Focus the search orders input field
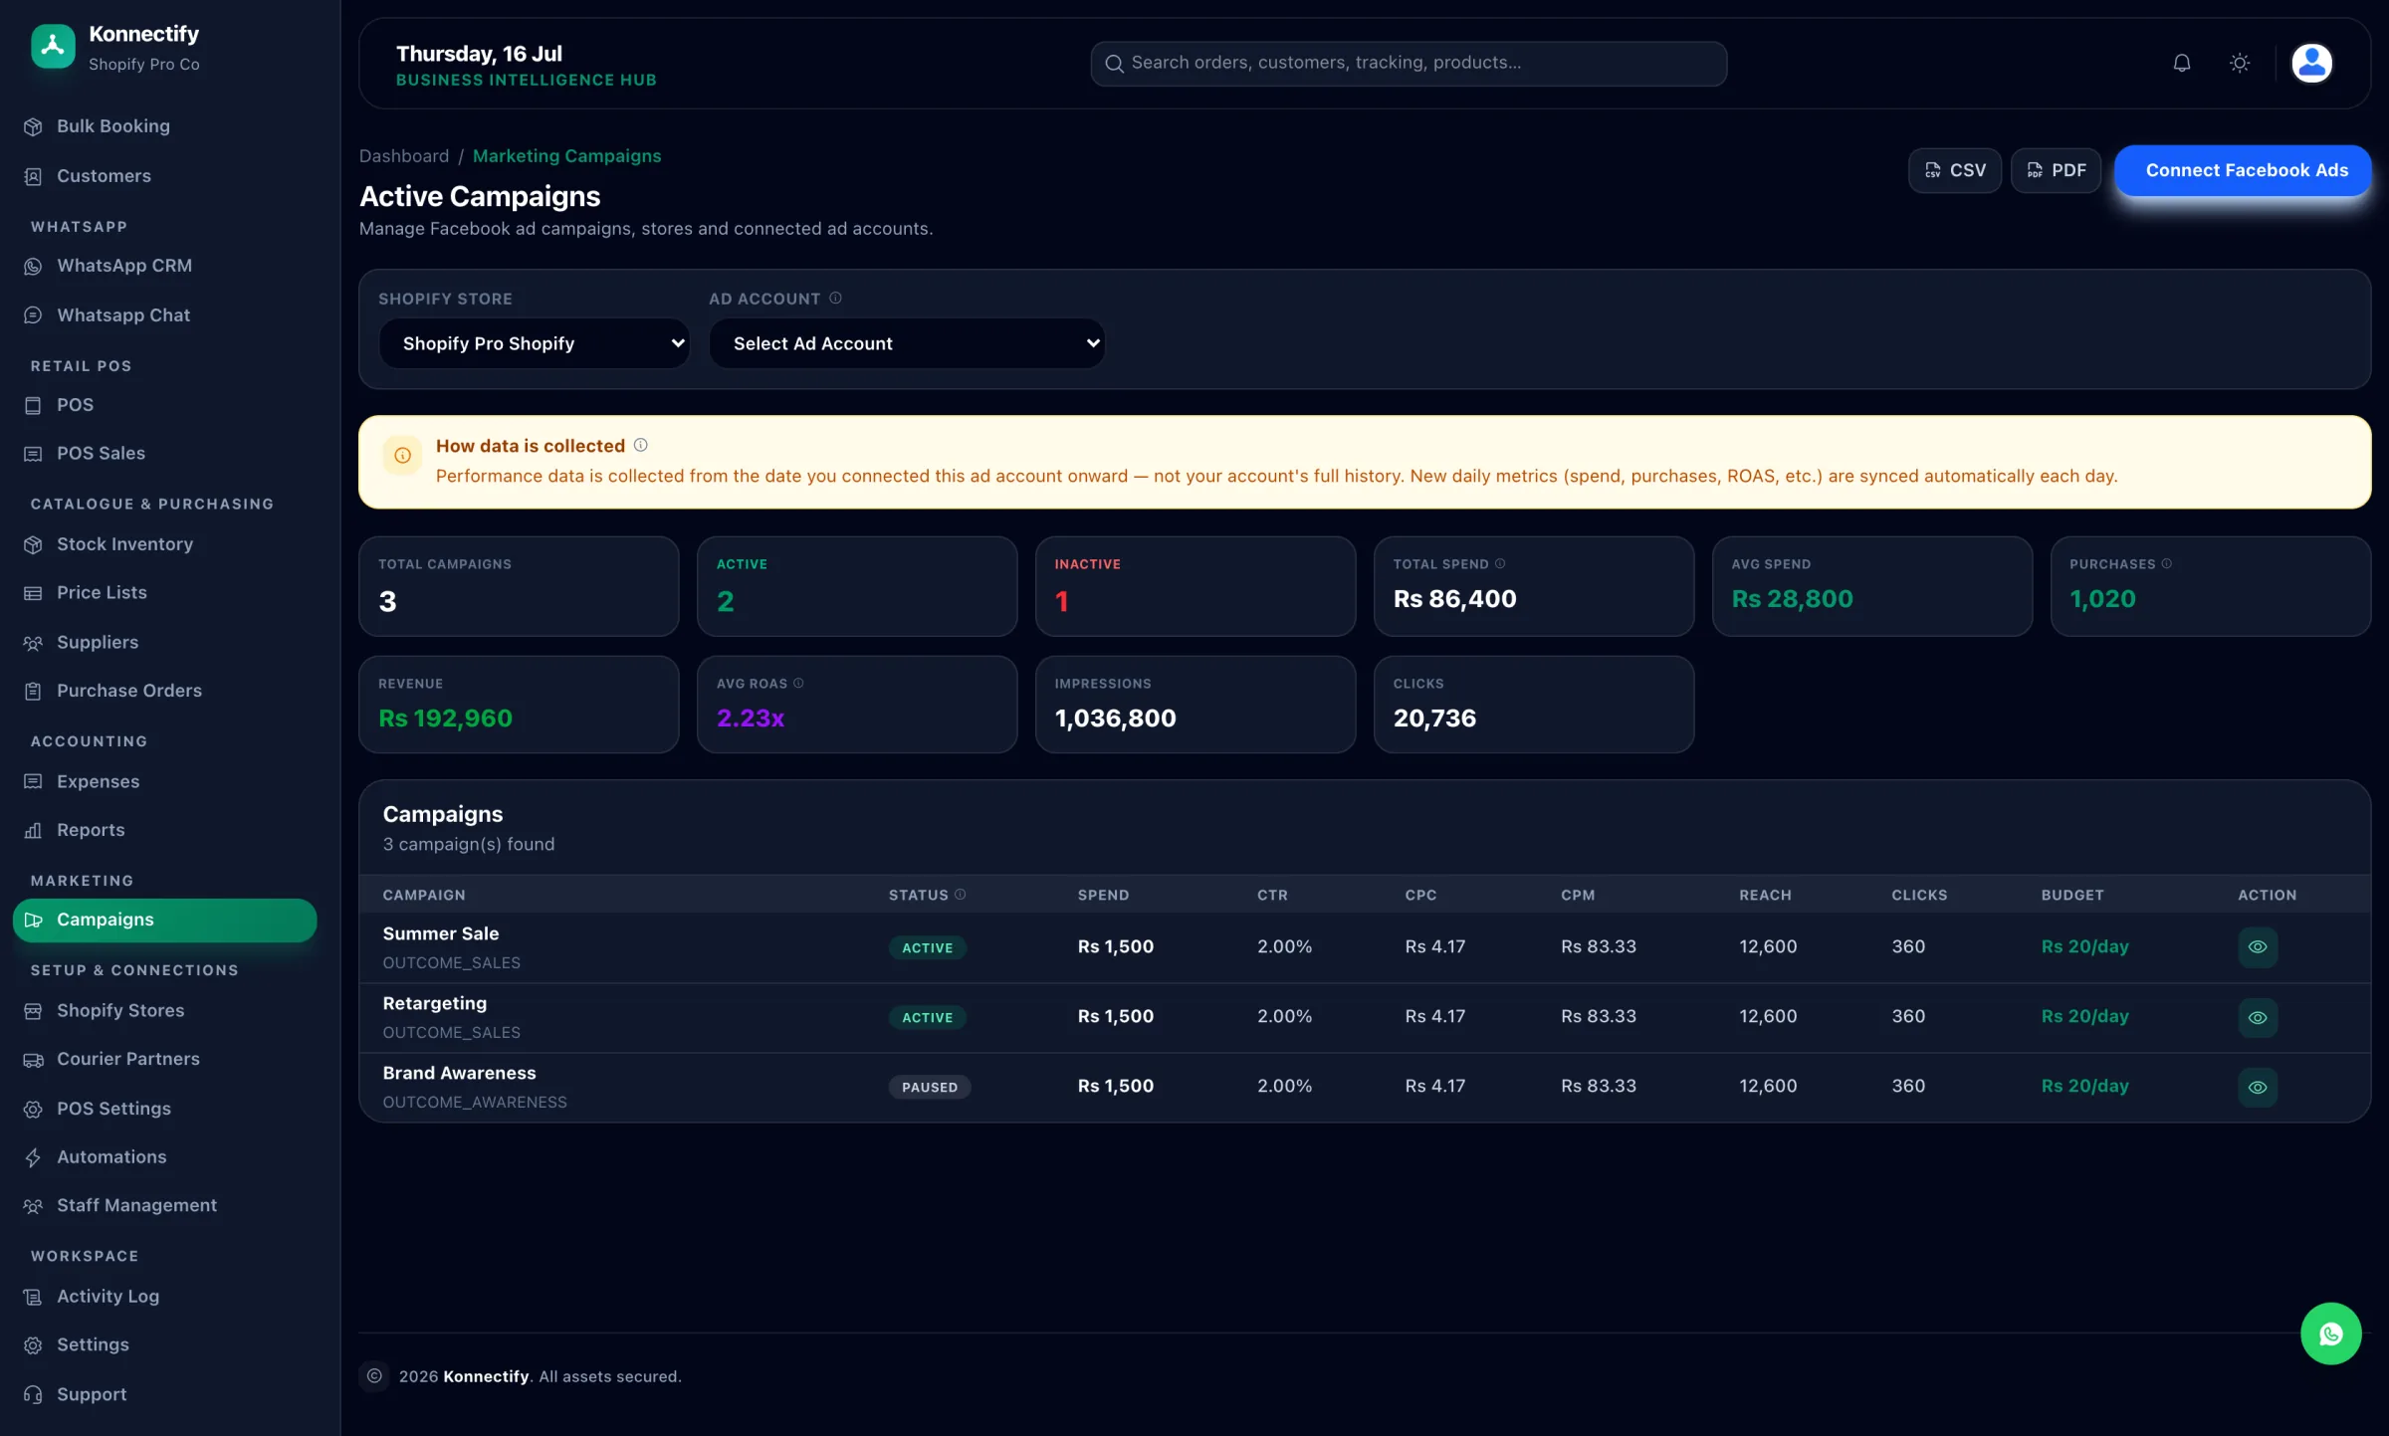 point(1409,63)
